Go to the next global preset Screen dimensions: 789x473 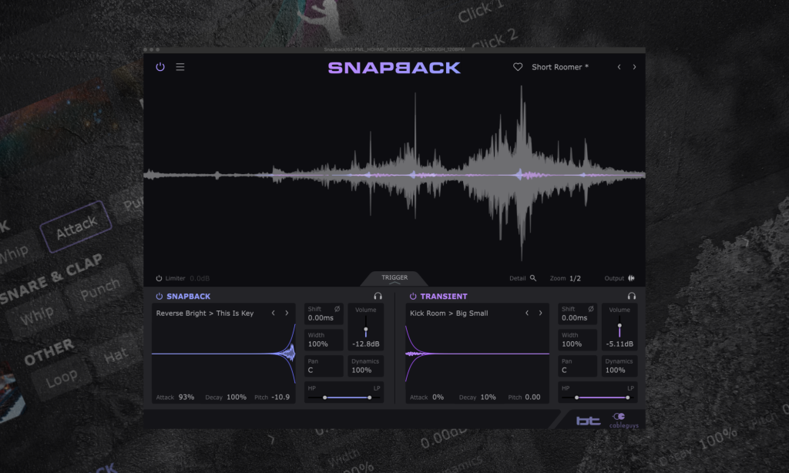tap(634, 67)
